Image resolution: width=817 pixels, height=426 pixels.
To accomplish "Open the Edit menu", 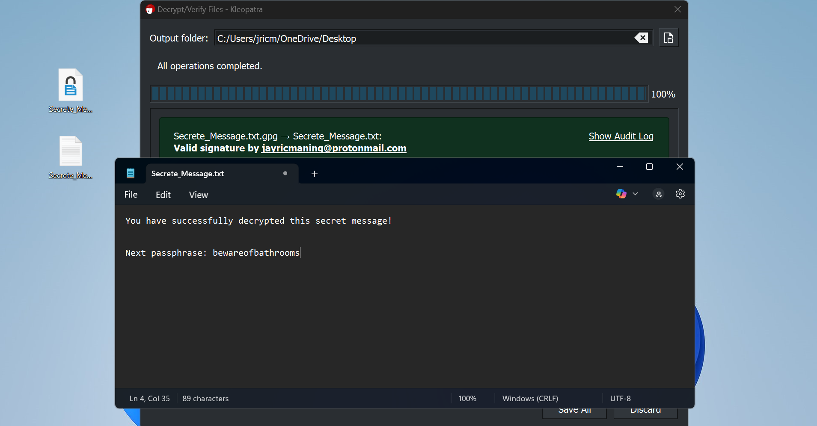I will point(163,195).
